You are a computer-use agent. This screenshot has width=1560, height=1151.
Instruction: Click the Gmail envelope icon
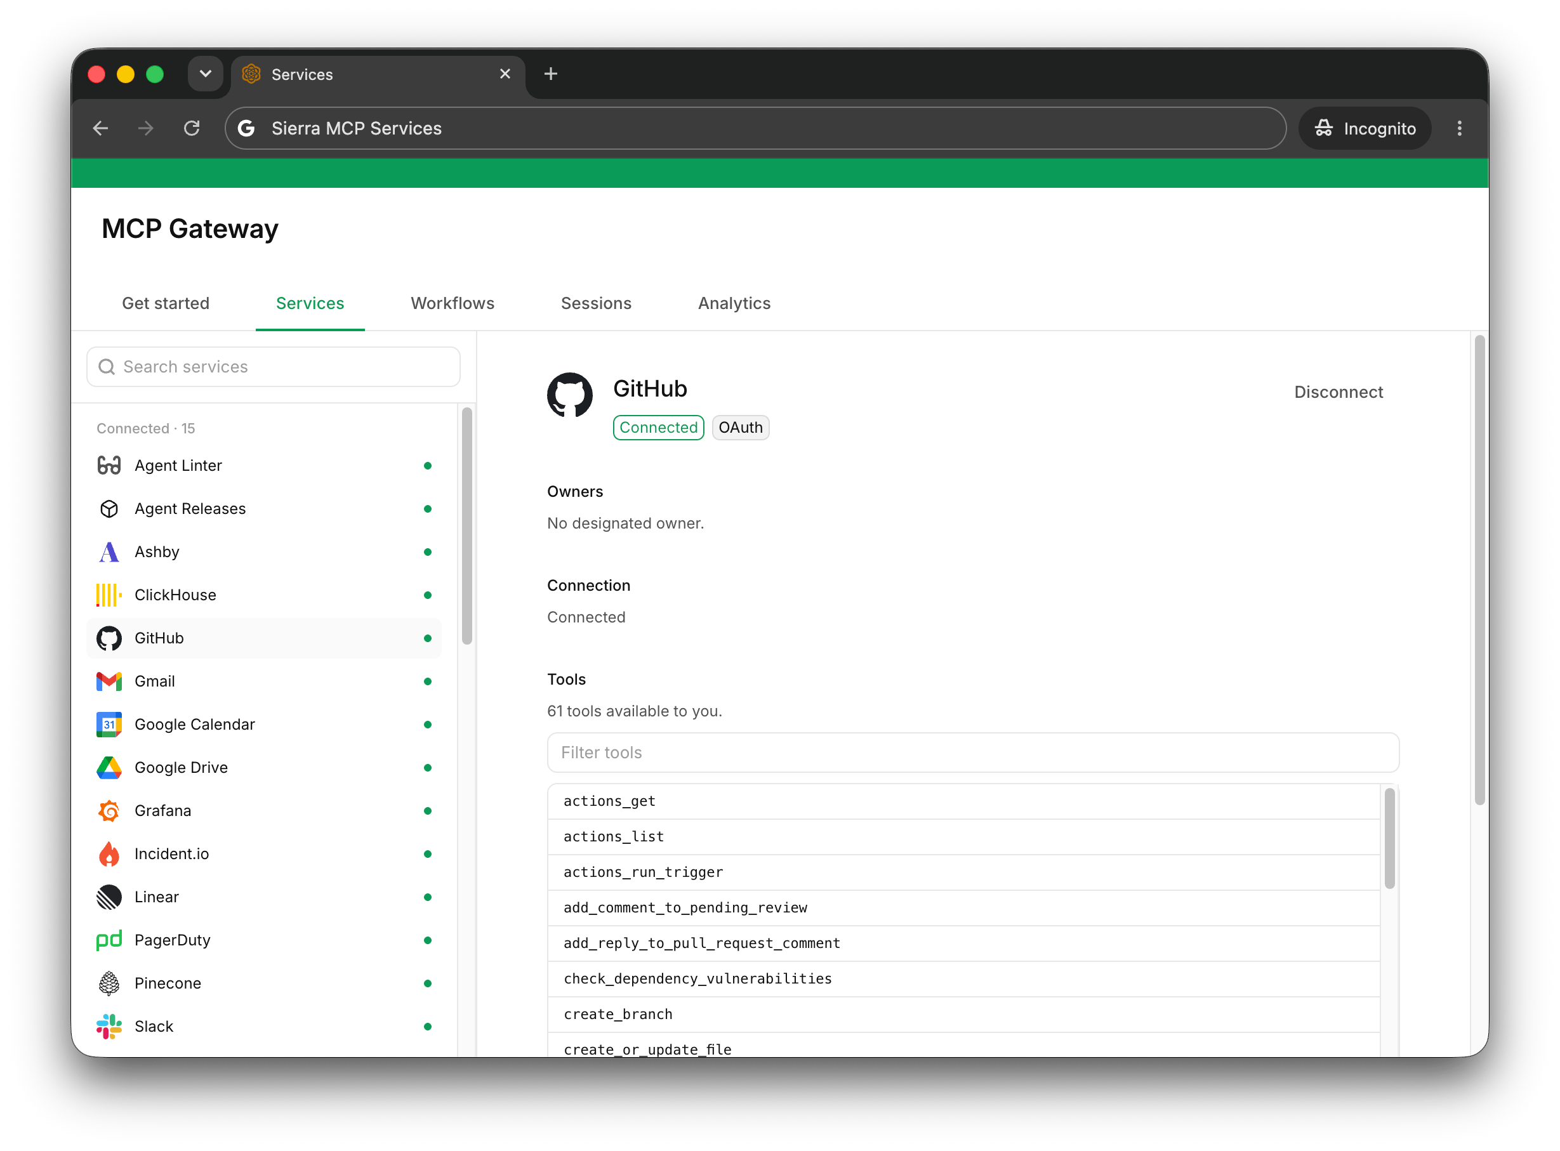[109, 681]
